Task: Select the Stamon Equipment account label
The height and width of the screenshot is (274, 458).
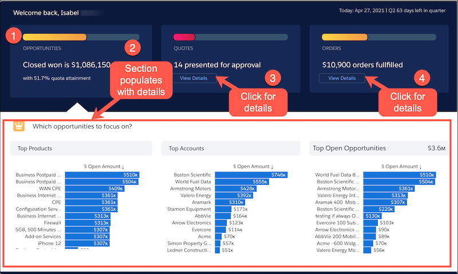Action: (189, 209)
